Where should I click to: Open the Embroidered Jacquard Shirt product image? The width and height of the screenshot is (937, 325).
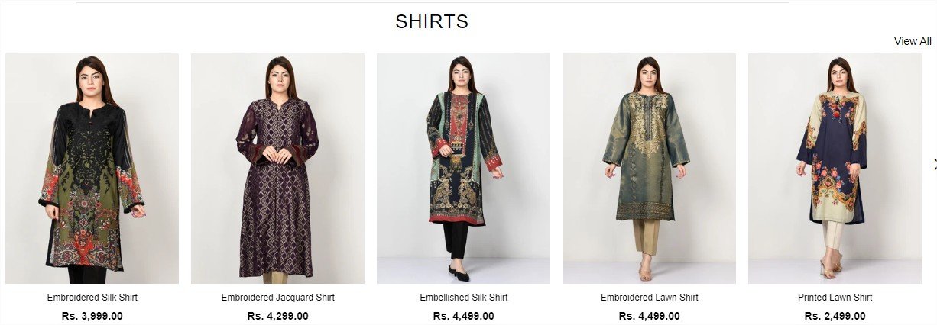[277, 169]
